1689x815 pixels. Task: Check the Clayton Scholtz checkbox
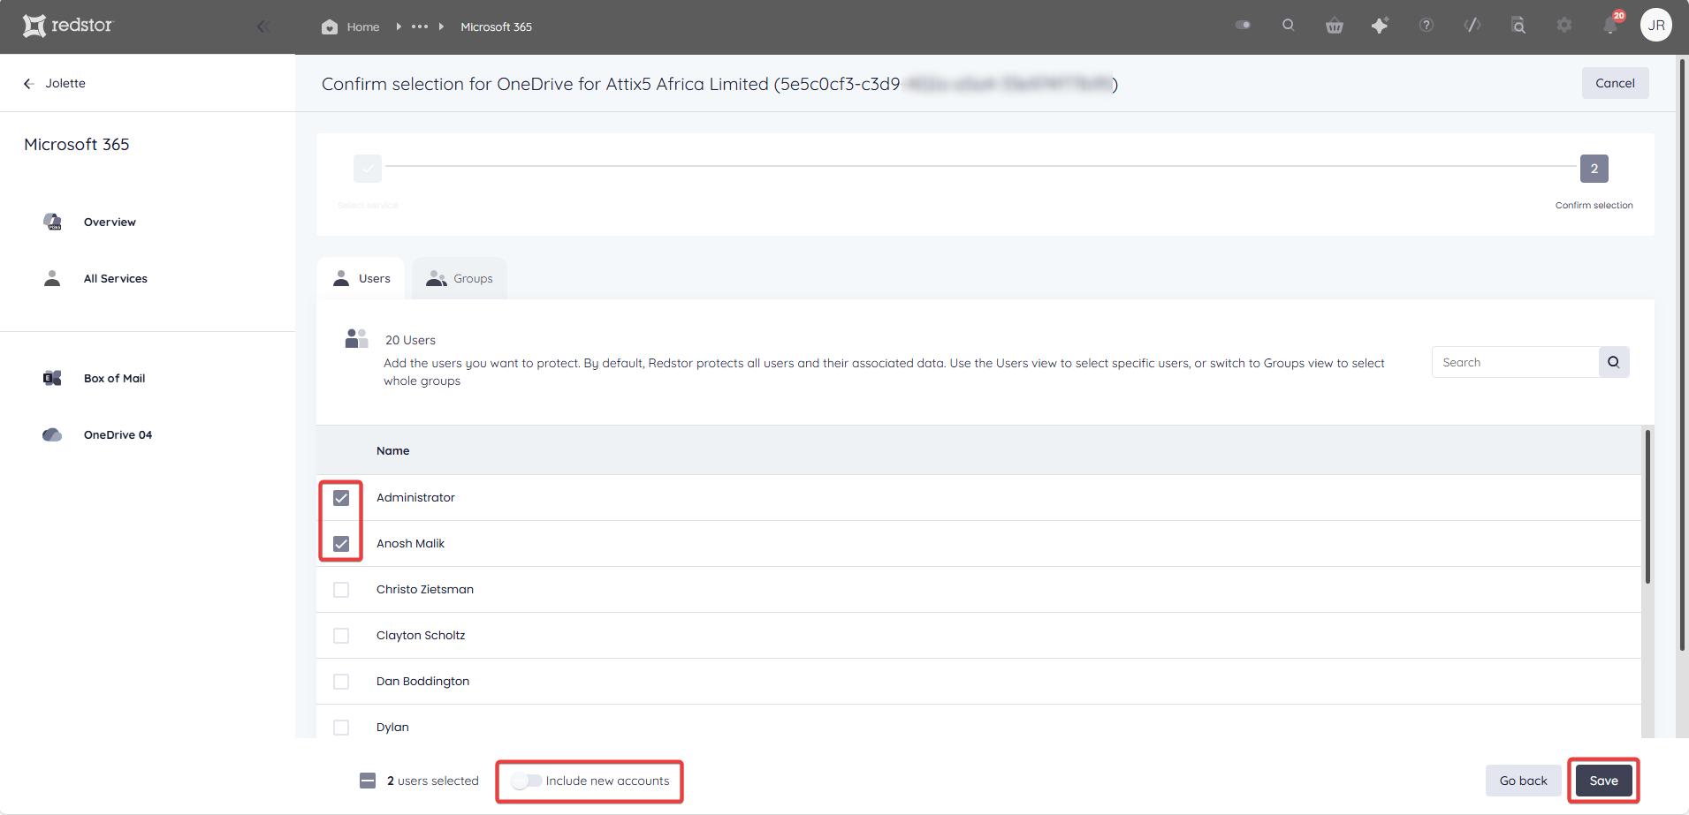[x=341, y=636]
